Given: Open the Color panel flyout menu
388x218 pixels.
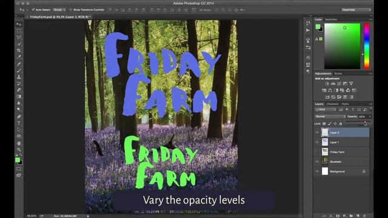Looking at the screenshot, I should tap(370, 19).
